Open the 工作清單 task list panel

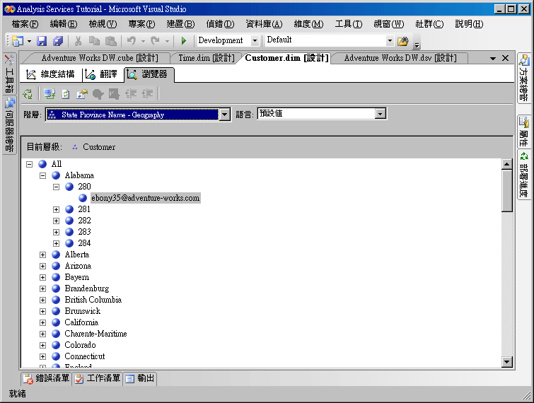98,378
